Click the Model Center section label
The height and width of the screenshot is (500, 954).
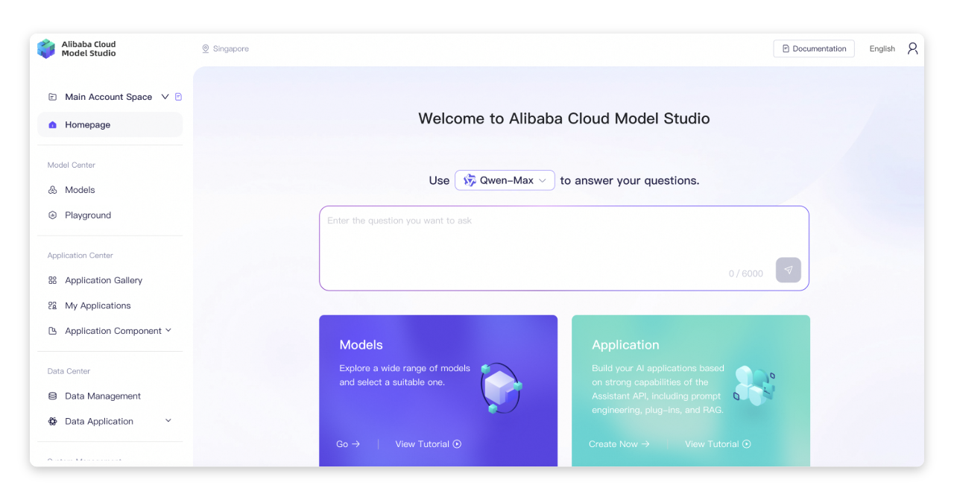pos(72,165)
